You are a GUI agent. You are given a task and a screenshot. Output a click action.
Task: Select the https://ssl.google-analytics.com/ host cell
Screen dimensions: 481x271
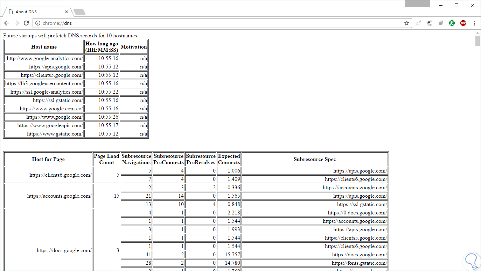tap(44, 92)
